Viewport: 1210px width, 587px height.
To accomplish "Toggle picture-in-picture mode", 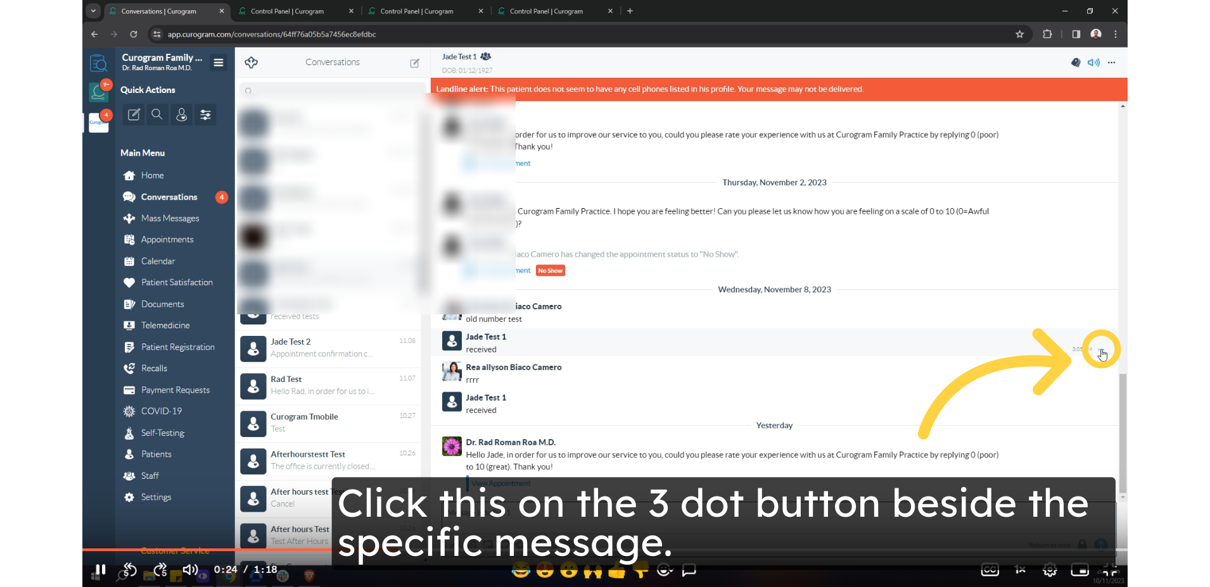I will pos(1079,570).
